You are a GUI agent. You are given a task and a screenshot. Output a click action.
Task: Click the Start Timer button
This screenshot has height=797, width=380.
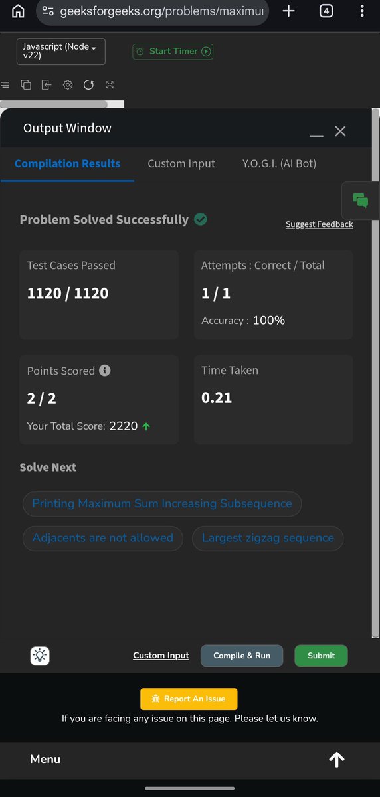pyautogui.click(x=173, y=51)
